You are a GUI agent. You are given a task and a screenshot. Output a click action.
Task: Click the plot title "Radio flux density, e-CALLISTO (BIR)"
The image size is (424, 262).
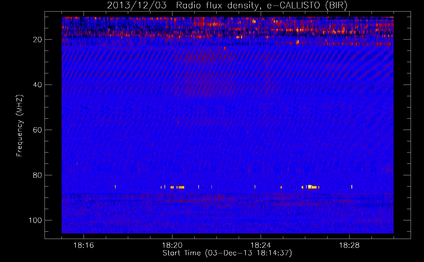coord(262,6)
